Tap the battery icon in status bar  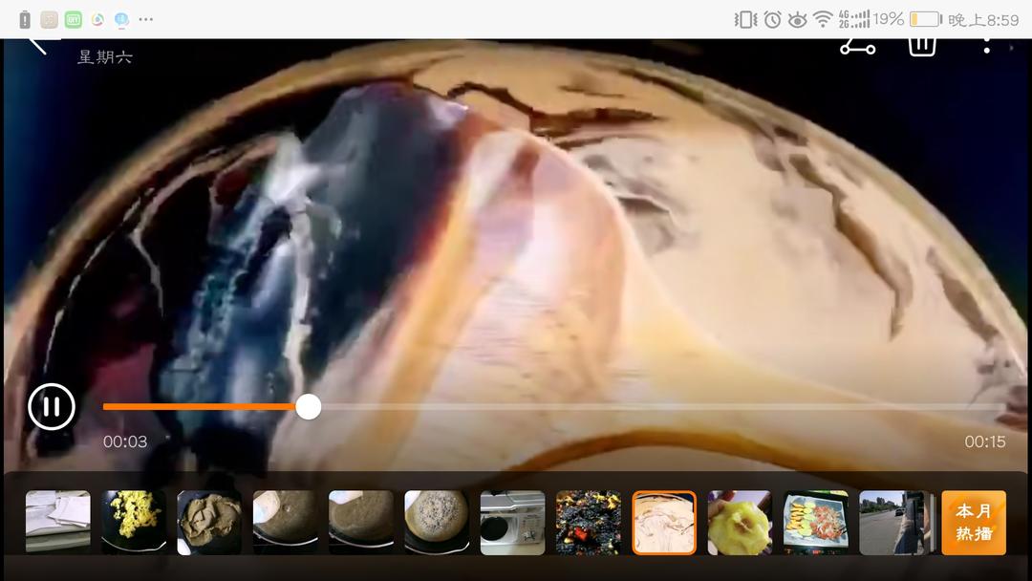pos(924,19)
